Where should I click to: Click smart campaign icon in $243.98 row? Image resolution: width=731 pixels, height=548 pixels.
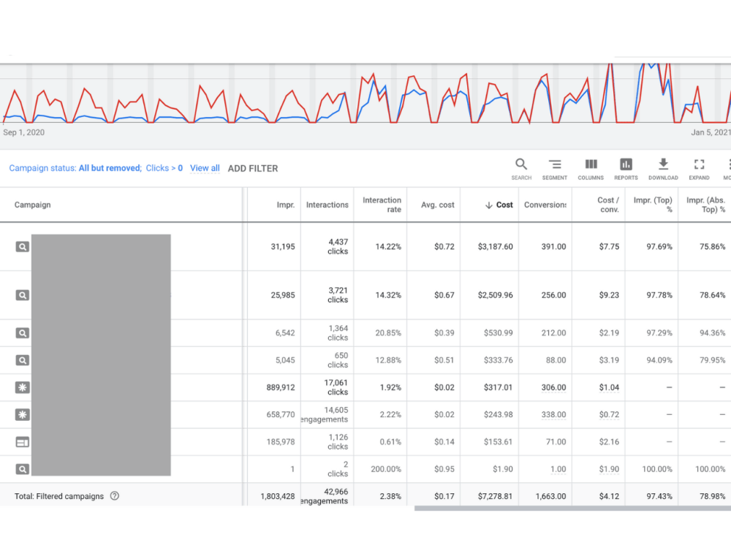coord(23,414)
